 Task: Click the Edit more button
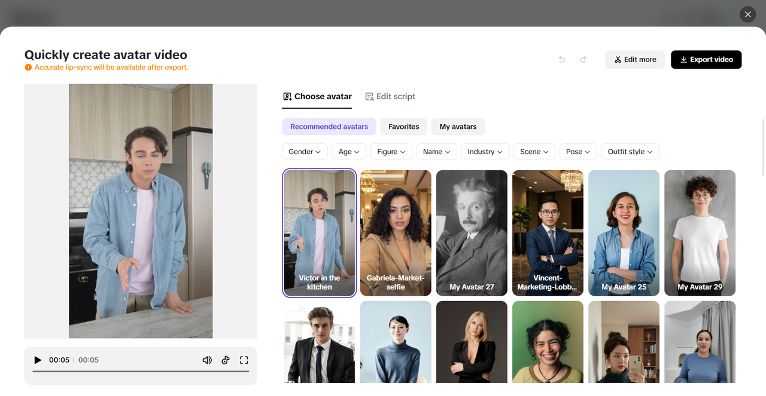pyautogui.click(x=635, y=60)
